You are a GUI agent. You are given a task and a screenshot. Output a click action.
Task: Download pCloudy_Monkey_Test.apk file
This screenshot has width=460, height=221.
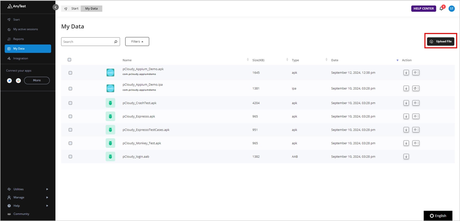tap(406, 143)
